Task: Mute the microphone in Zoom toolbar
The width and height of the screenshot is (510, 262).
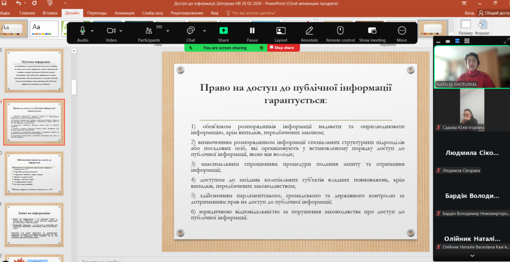Action: pyautogui.click(x=82, y=31)
